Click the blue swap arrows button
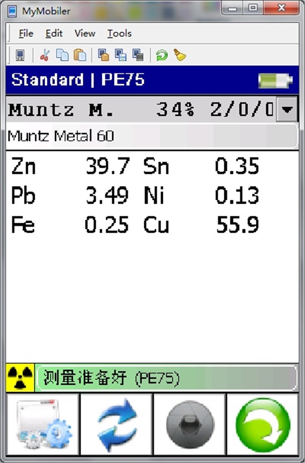Viewport: 305px width, 463px height. (117, 424)
